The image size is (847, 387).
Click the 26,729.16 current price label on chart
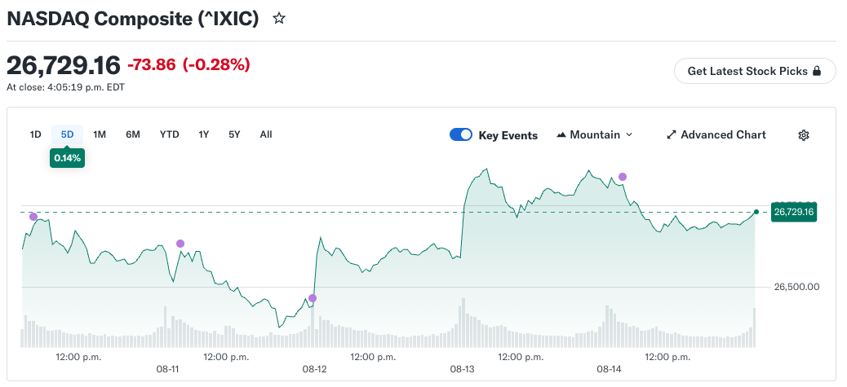click(793, 212)
